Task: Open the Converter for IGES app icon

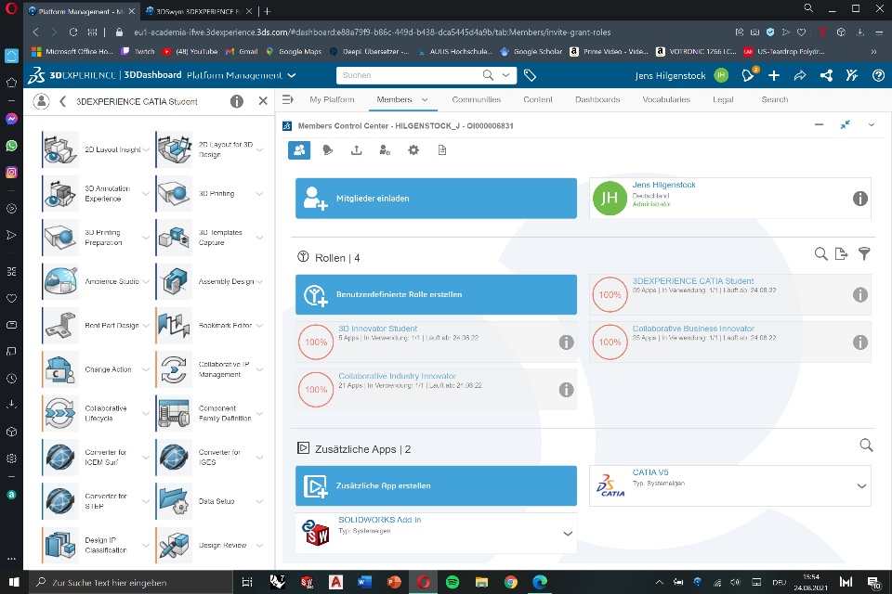Action: [174, 457]
